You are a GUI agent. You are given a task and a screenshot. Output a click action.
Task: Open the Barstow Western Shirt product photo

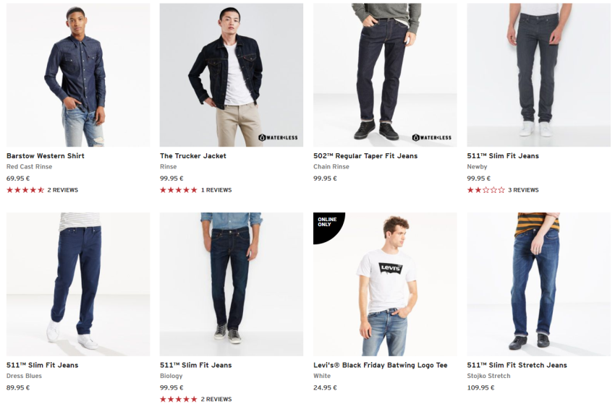78,75
